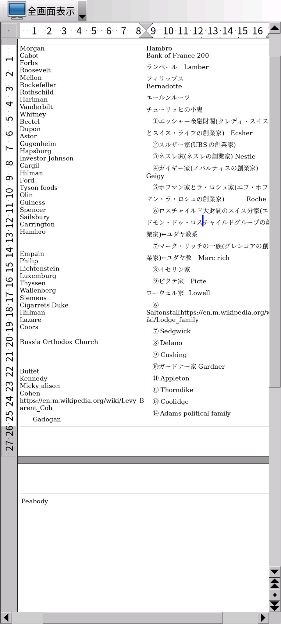Viewport: 281px width, 624px height.
Task: Click the word Peabody
Action: click(x=35, y=501)
